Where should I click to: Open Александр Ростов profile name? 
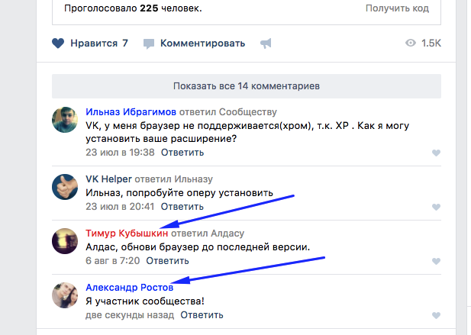tap(130, 288)
